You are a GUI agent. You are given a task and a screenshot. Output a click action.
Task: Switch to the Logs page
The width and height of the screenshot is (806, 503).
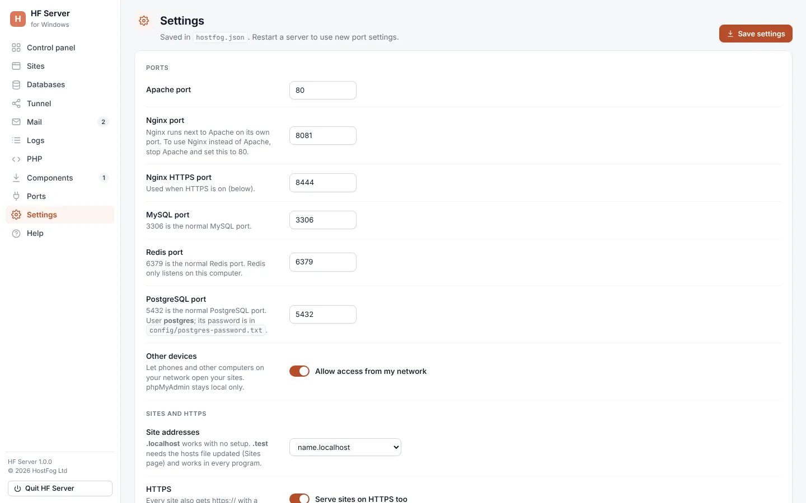coord(60,140)
